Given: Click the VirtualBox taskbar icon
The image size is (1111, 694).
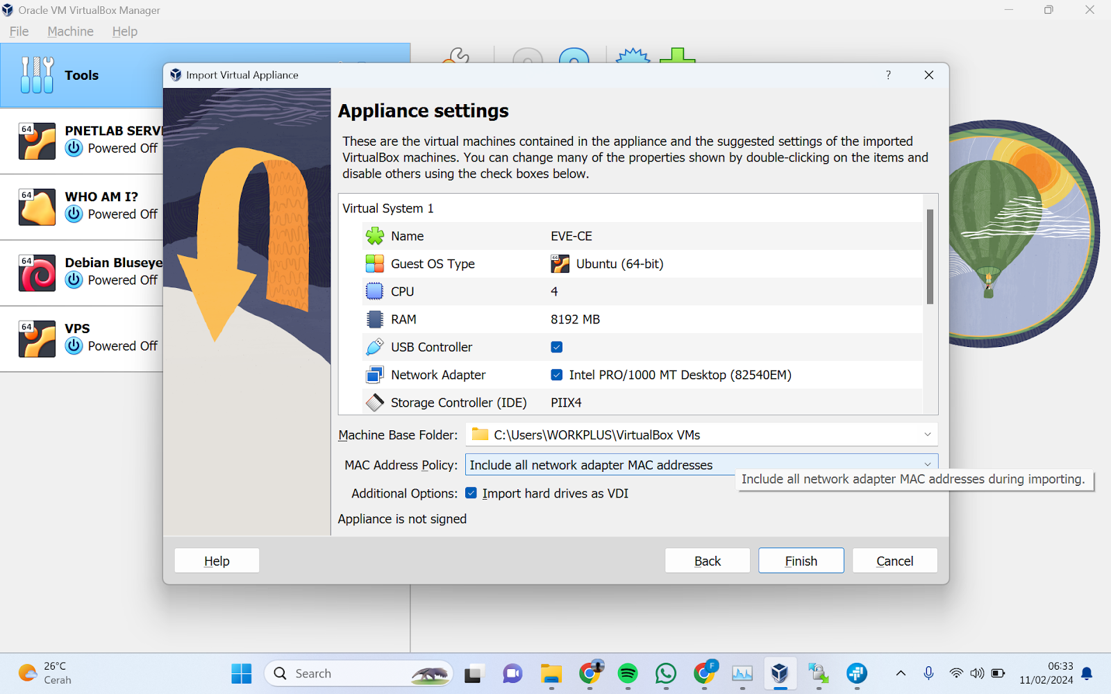Looking at the screenshot, I should click(780, 673).
